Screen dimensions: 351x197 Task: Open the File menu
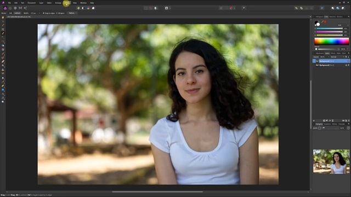click(9, 3)
